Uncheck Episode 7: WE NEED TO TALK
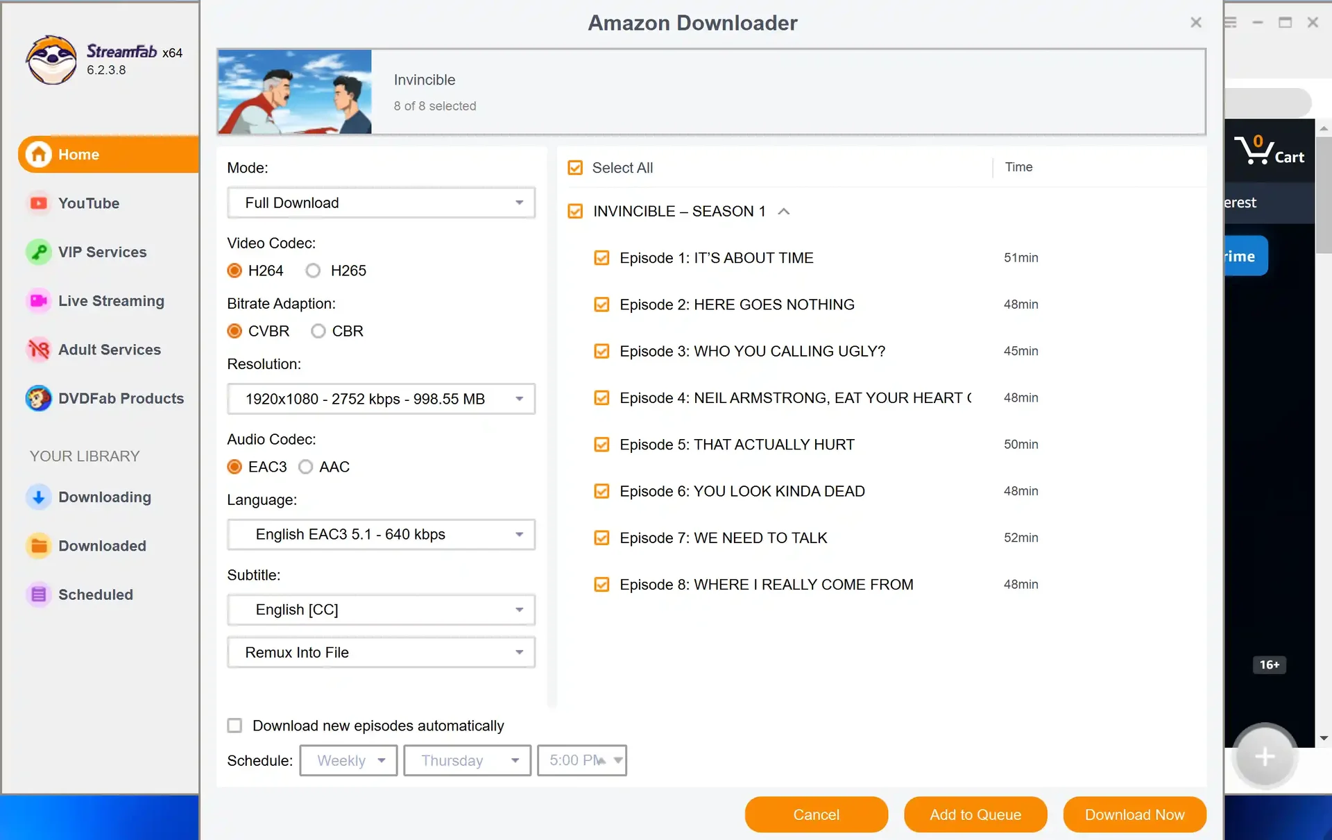This screenshot has height=840, width=1332. [601, 538]
